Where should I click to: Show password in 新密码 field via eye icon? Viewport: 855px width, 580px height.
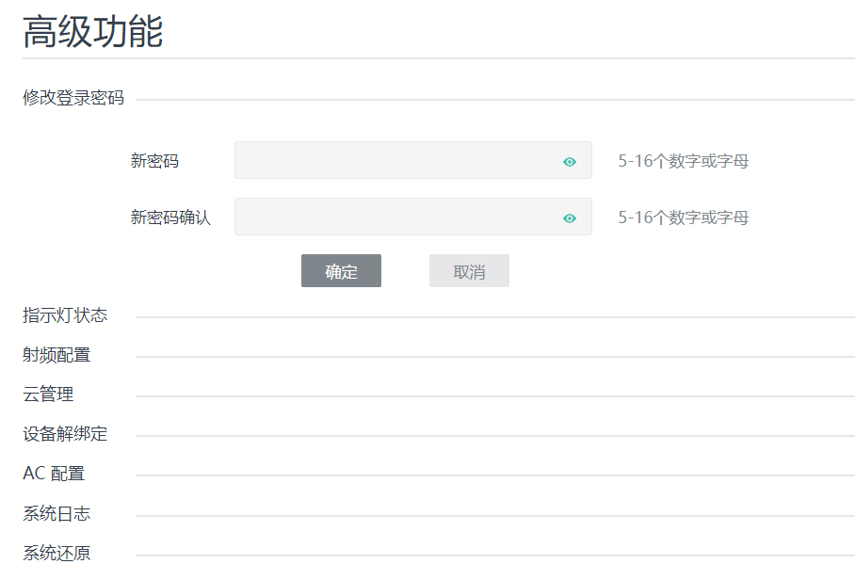(x=570, y=162)
